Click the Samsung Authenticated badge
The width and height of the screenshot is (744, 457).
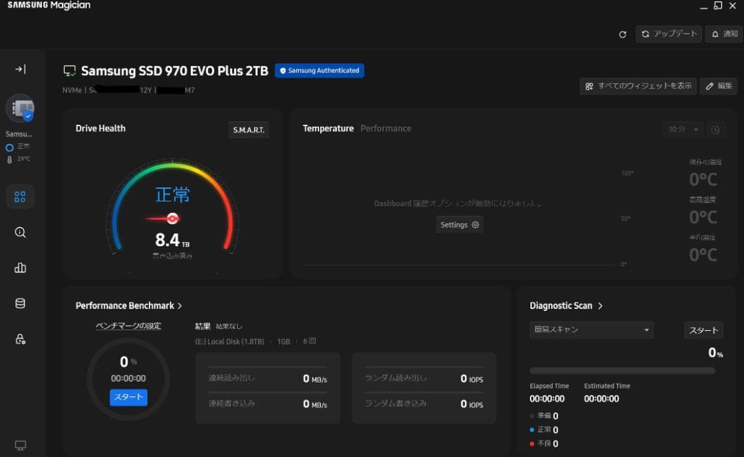click(x=320, y=71)
